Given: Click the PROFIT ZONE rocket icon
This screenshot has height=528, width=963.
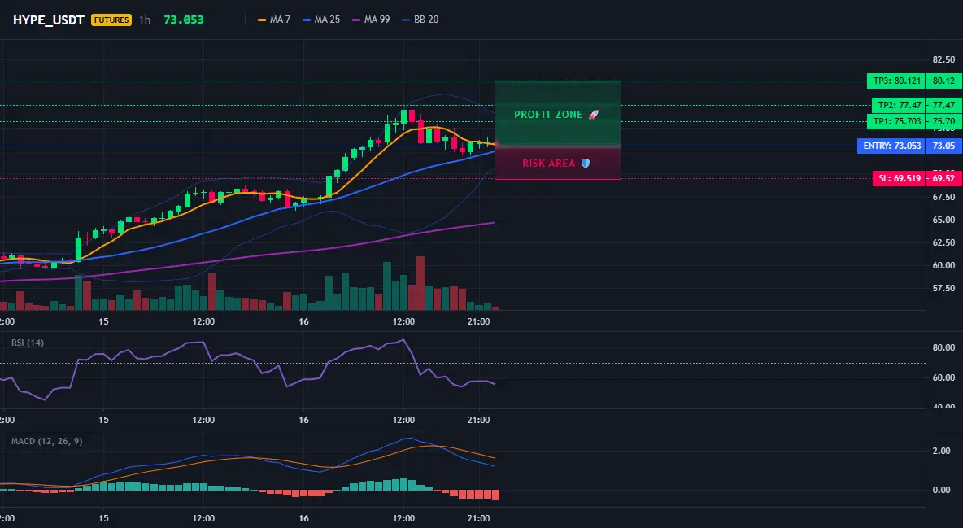Looking at the screenshot, I should 593,115.
